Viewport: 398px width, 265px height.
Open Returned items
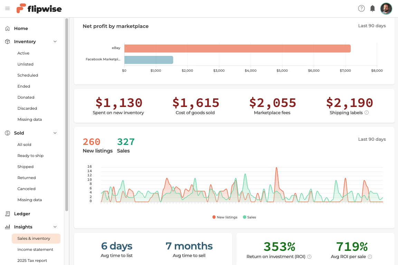pyautogui.click(x=26, y=178)
